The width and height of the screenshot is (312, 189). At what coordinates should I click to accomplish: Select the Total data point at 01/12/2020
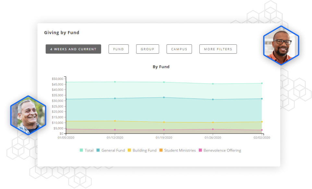tap(115, 82)
